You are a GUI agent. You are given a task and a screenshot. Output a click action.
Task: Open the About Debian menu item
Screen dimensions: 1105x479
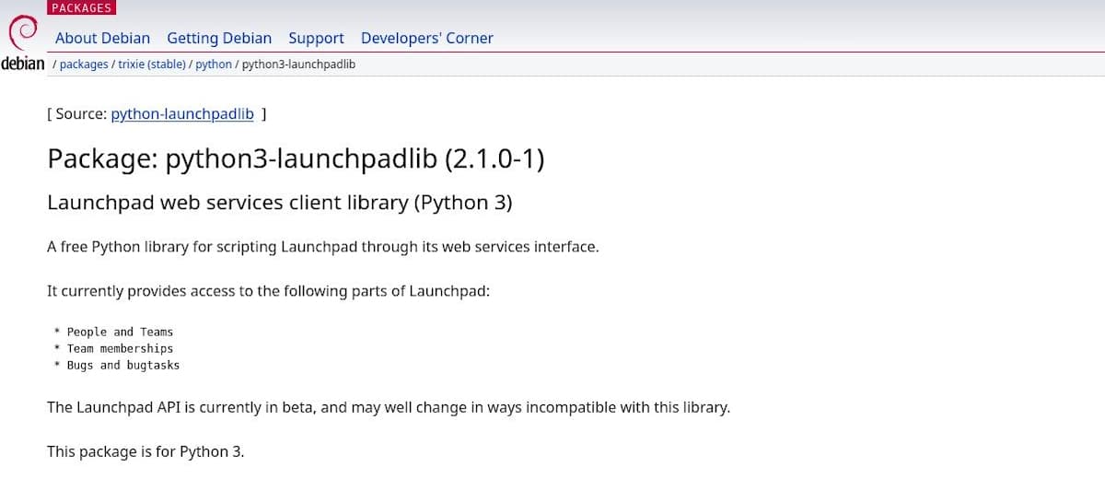102,38
